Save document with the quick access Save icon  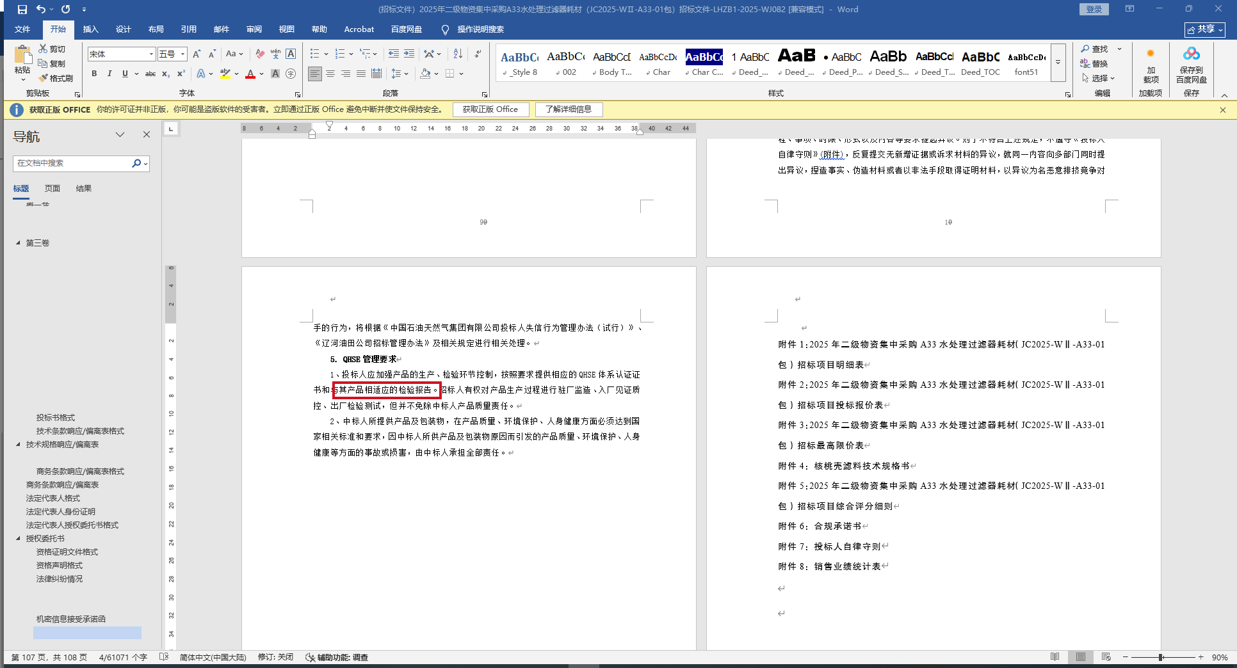[22, 10]
